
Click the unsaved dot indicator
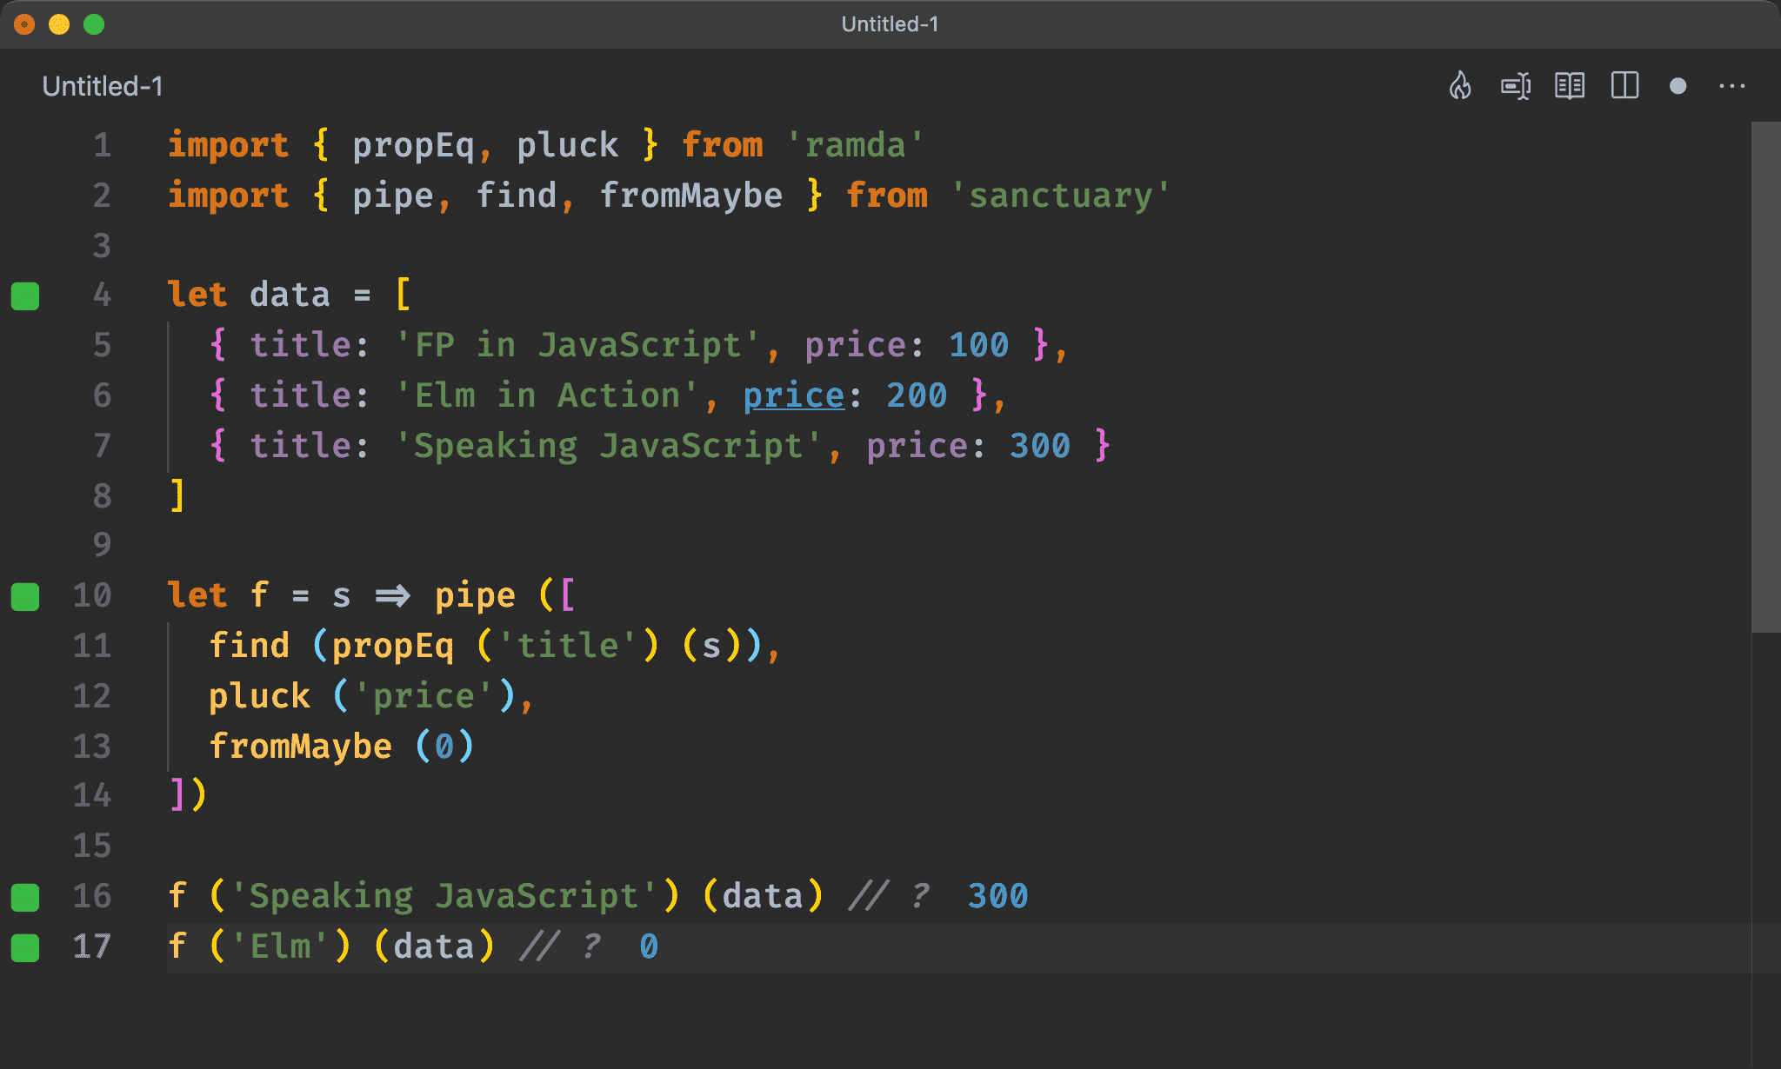(1678, 86)
